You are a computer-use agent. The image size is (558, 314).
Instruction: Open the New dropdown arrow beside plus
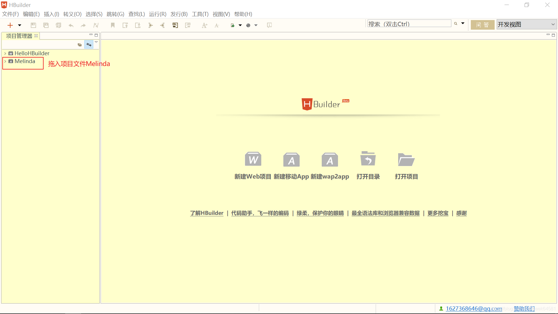pos(19,25)
